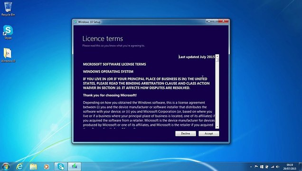This screenshot has height=171, width=302.
Task: Open the Windows Start menu orb
Action: pos(6,166)
